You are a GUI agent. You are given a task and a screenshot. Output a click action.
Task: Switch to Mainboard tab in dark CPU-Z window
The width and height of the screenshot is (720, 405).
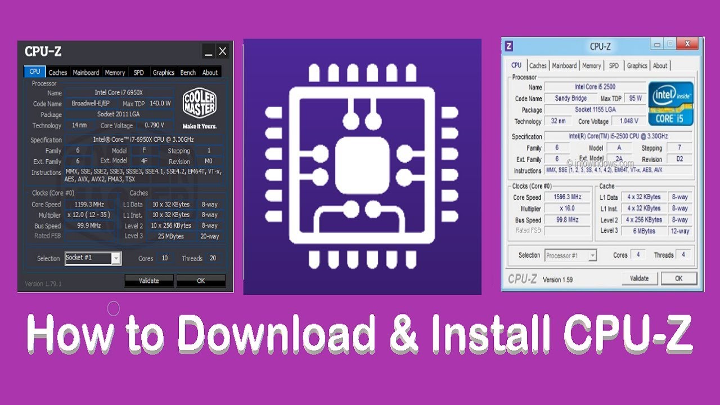[86, 73]
